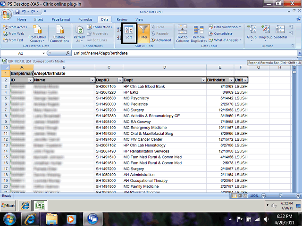
Task: Import data From Text
Action: 13,40
